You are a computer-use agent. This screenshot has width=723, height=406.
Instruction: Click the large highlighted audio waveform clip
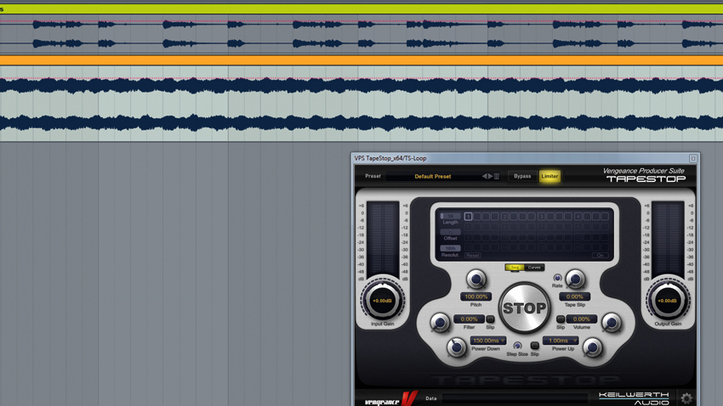(361, 104)
